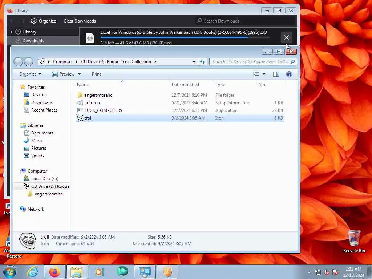Click the Explorer back navigation button
372x279 pixels.
pos(18,62)
